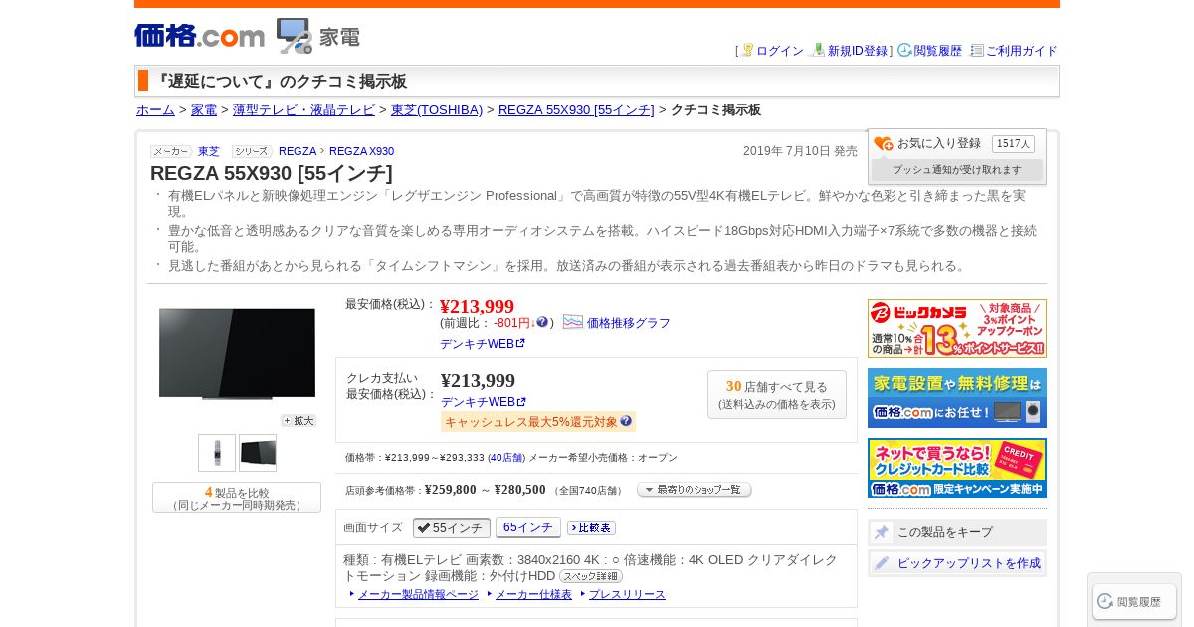Click the ¥213,999 lowest price in red

477,306
